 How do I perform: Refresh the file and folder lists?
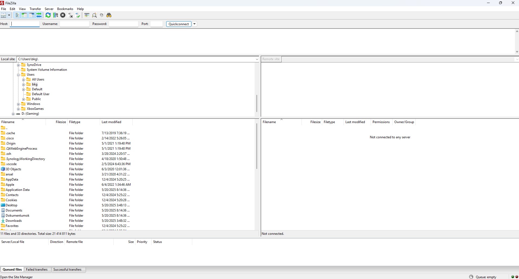tap(48, 15)
